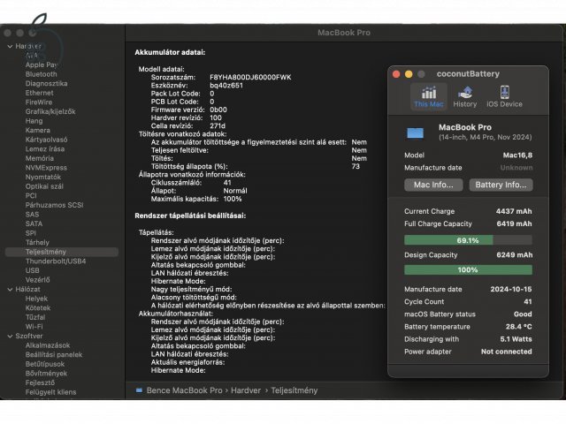Select Optikai szál in the sidebar
The height and width of the screenshot is (424, 566).
click(x=44, y=186)
